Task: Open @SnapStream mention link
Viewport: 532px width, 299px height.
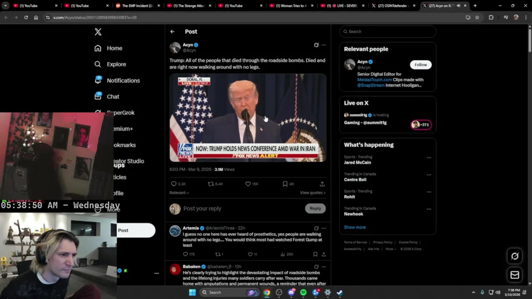Action: pos(371,85)
